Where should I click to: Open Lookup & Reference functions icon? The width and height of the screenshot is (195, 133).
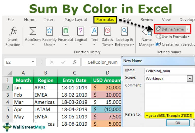[x=124, y=31]
